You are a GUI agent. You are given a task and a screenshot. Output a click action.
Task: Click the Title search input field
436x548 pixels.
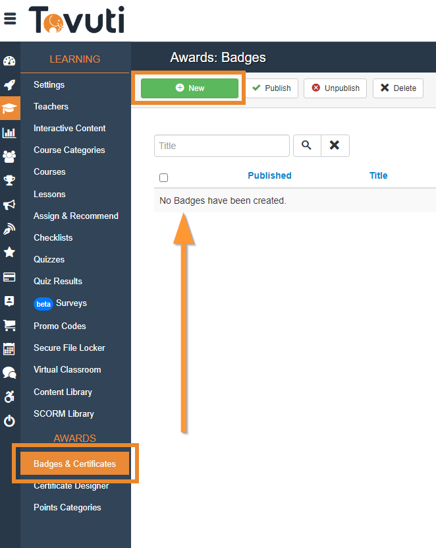(221, 146)
